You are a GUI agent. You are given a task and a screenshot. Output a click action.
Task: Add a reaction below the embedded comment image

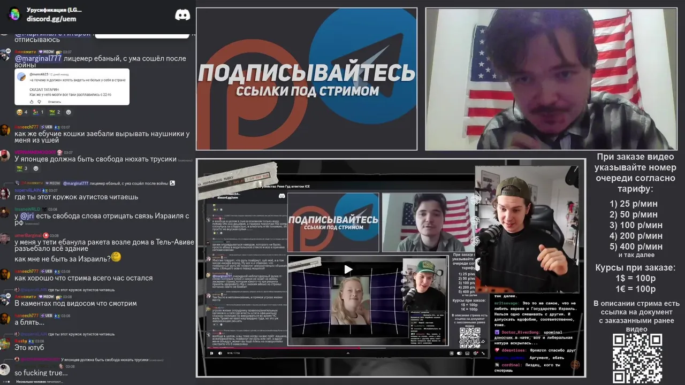point(68,112)
